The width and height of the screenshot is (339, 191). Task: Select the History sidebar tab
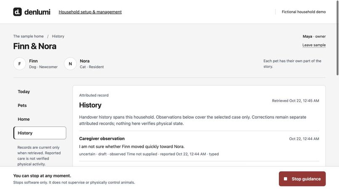[40, 133]
